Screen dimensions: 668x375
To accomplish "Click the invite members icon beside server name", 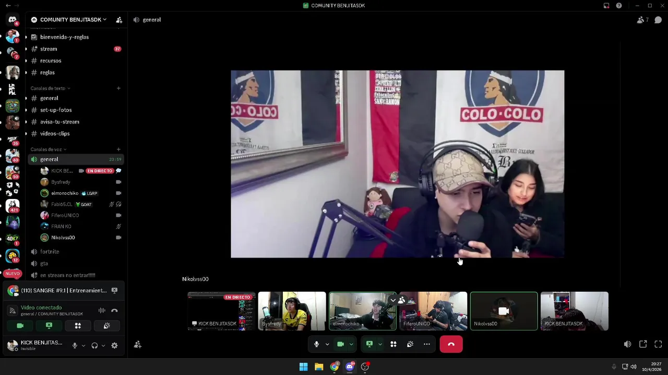I will (119, 20).
